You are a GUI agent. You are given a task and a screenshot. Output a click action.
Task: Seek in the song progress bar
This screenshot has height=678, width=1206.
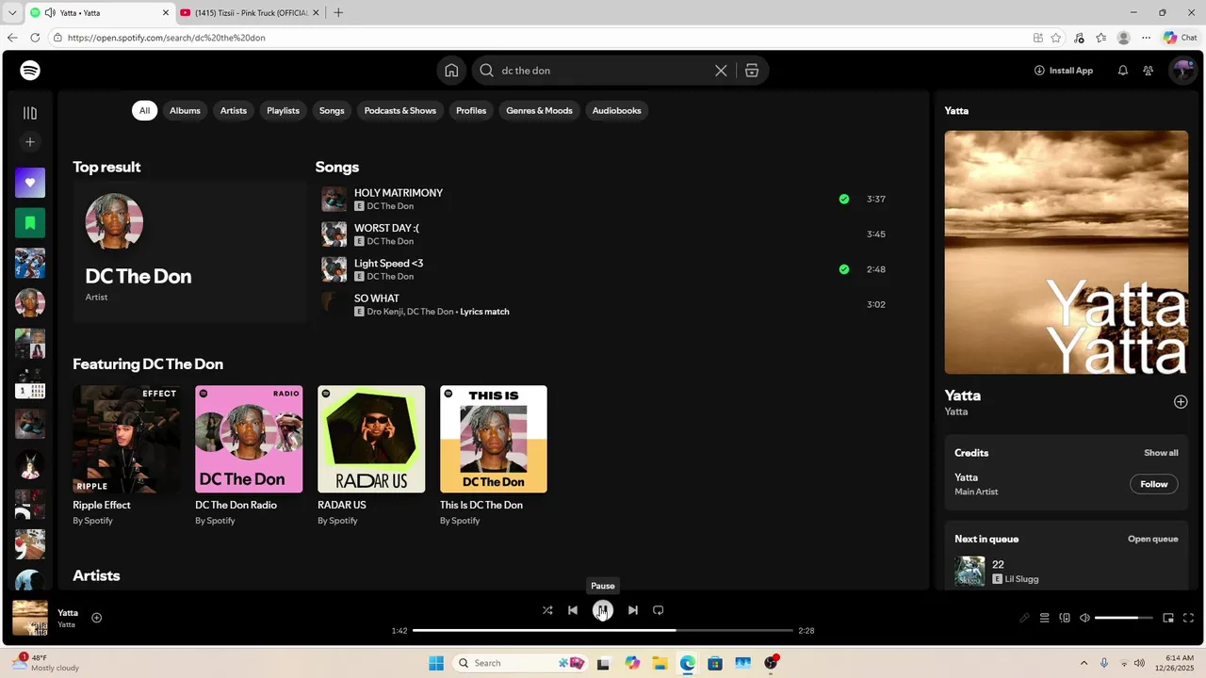[603, 630]
